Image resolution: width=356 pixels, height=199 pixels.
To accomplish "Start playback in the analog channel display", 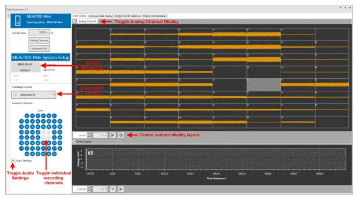I will coord(112,135).
